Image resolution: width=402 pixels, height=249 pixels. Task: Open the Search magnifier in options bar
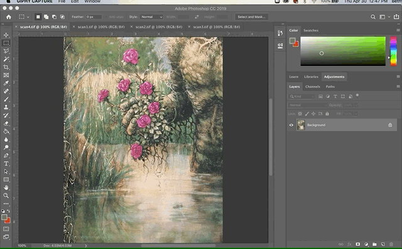[x=373, y=17]
